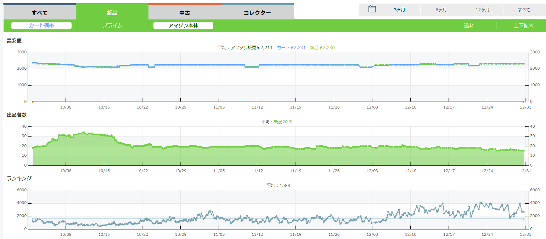Enable the プライム filter
The width and height of the screenshot is (546, 239).
(112, 25)
